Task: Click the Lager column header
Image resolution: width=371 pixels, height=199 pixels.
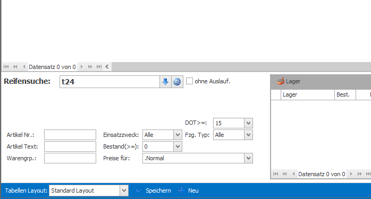Action: point(308,95)
